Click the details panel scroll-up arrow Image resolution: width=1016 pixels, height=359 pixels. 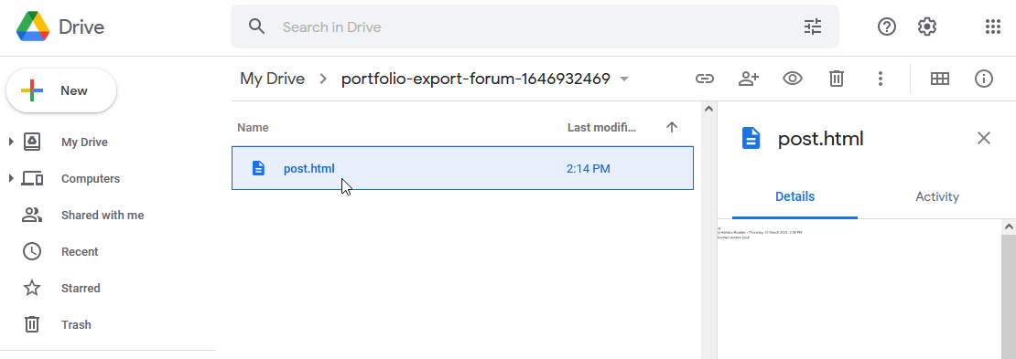[x=1009, y=227]
